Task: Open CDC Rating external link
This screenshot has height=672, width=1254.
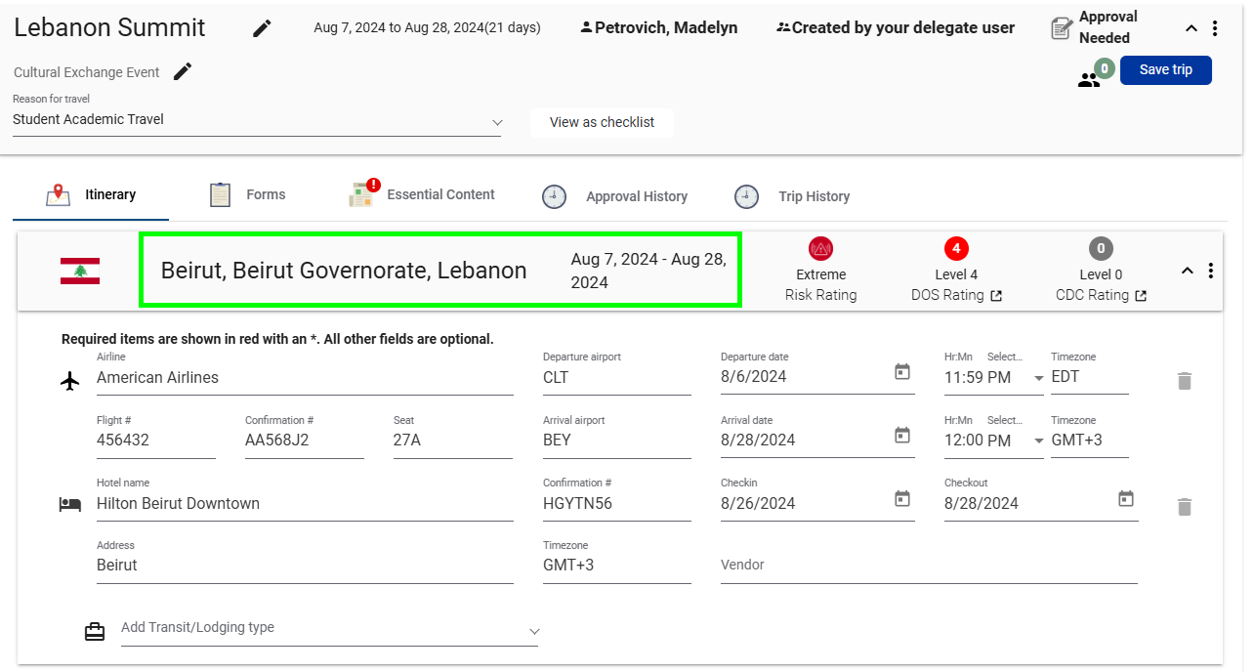Action: (x=1140, y=296)
